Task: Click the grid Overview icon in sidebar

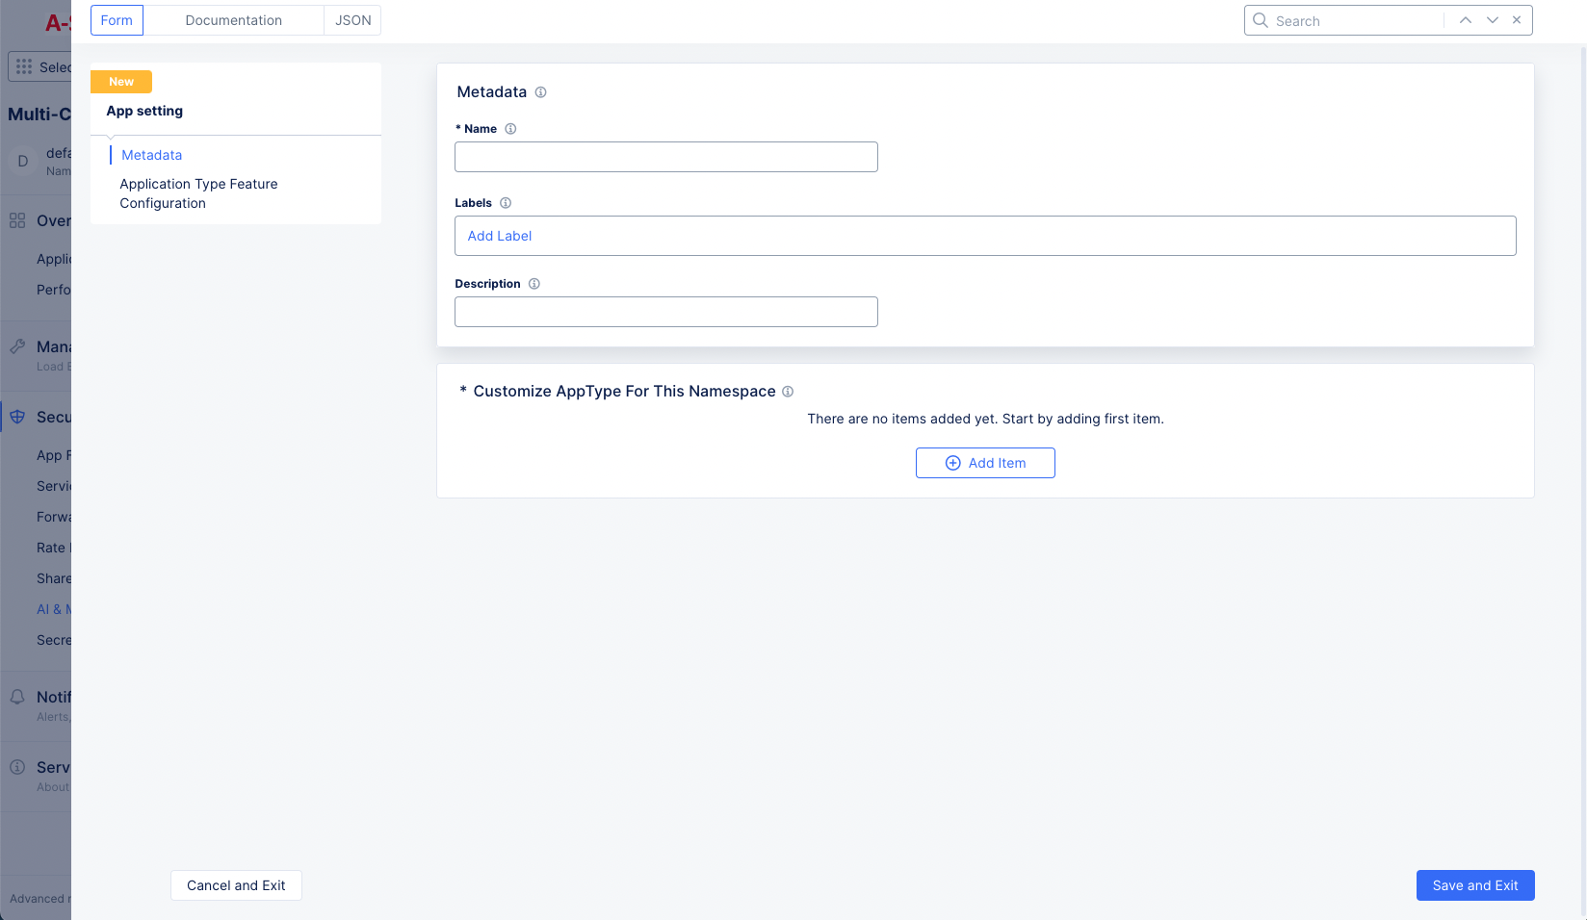Action: [x=16, y=220]
